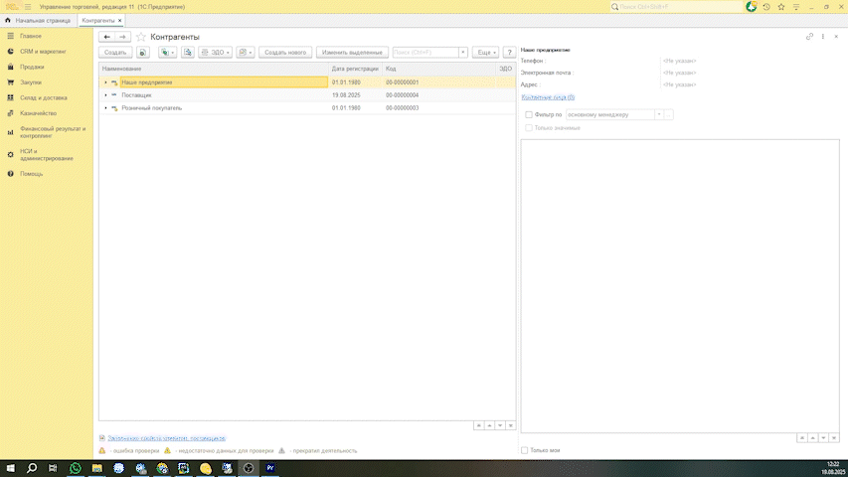Click the get-link chain icon
Image resolution: width=849 pixels, height=477 pixels.
(x=809, y=37)
